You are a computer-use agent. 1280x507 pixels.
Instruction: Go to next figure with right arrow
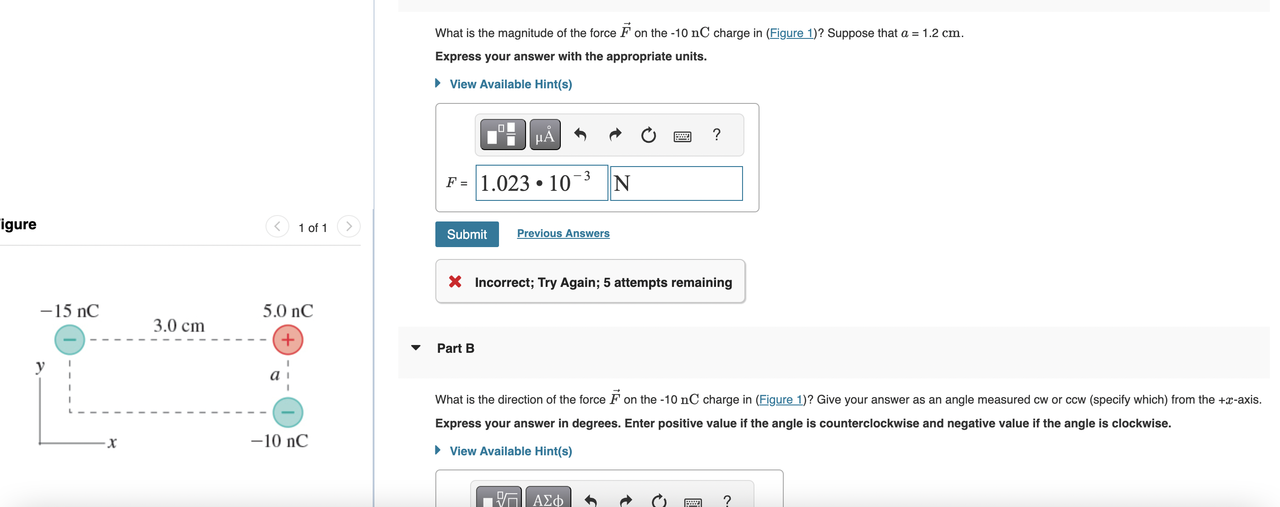tap(349, 227)
